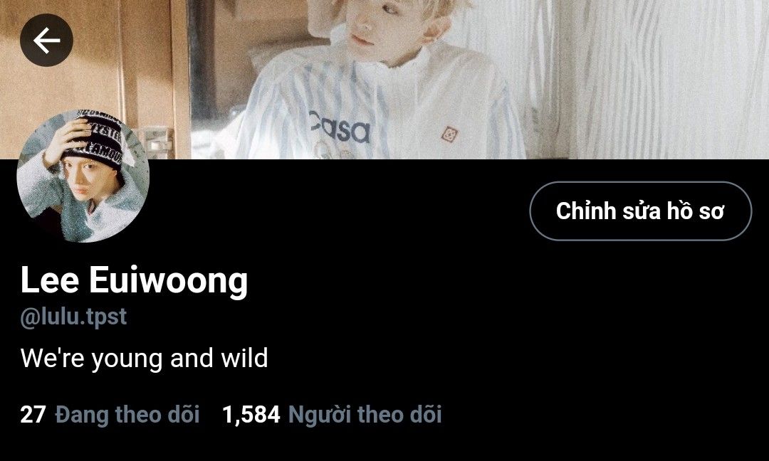Click the bio text We're young and wild
The width and height of the screenshot is (769, 461).
(x=144, y=358)
